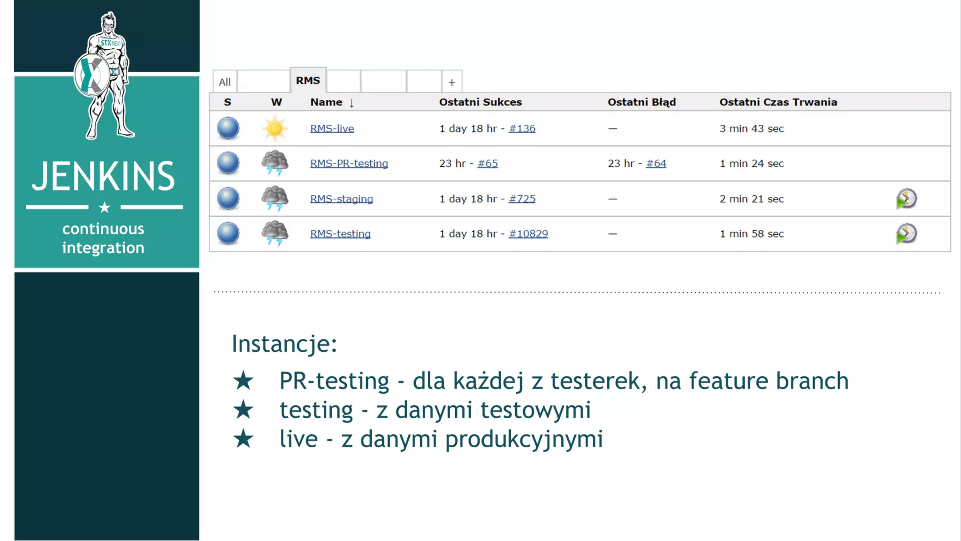Open build #10829 of RMS-testing

[528, 233]
